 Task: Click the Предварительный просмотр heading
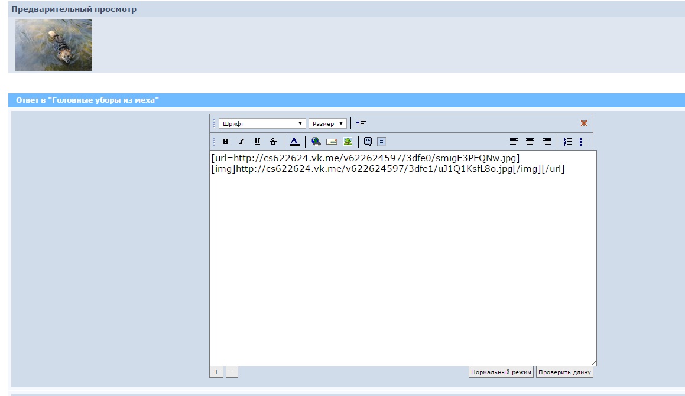[74, 9]
